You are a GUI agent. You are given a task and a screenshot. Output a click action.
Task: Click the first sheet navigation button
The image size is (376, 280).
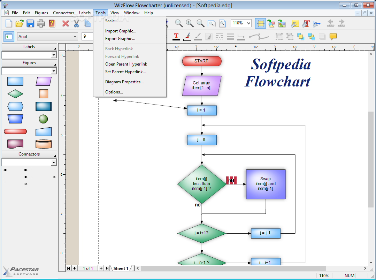click(69, 268)
